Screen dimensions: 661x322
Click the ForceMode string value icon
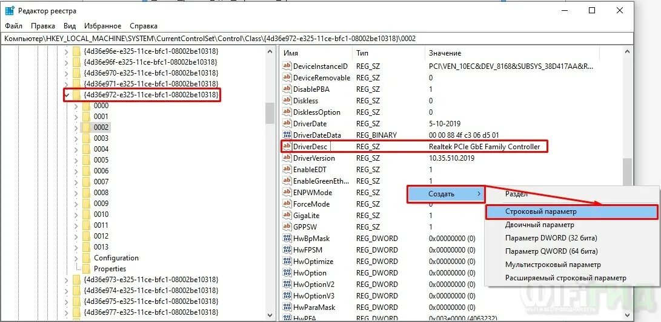(287, 204)
